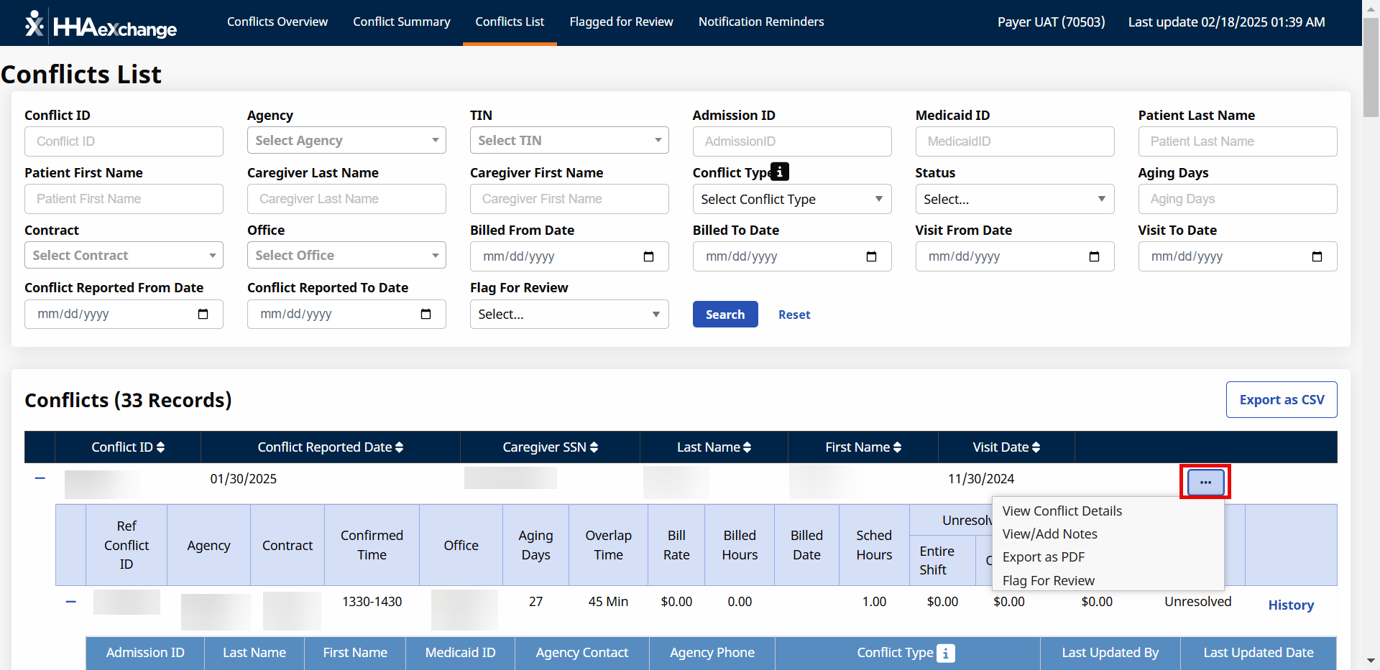Sort by Visit Date column arrows
The width and height of the screenshot is (1380, 670).
point(1036,447)
